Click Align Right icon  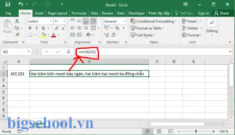(86, 28)
